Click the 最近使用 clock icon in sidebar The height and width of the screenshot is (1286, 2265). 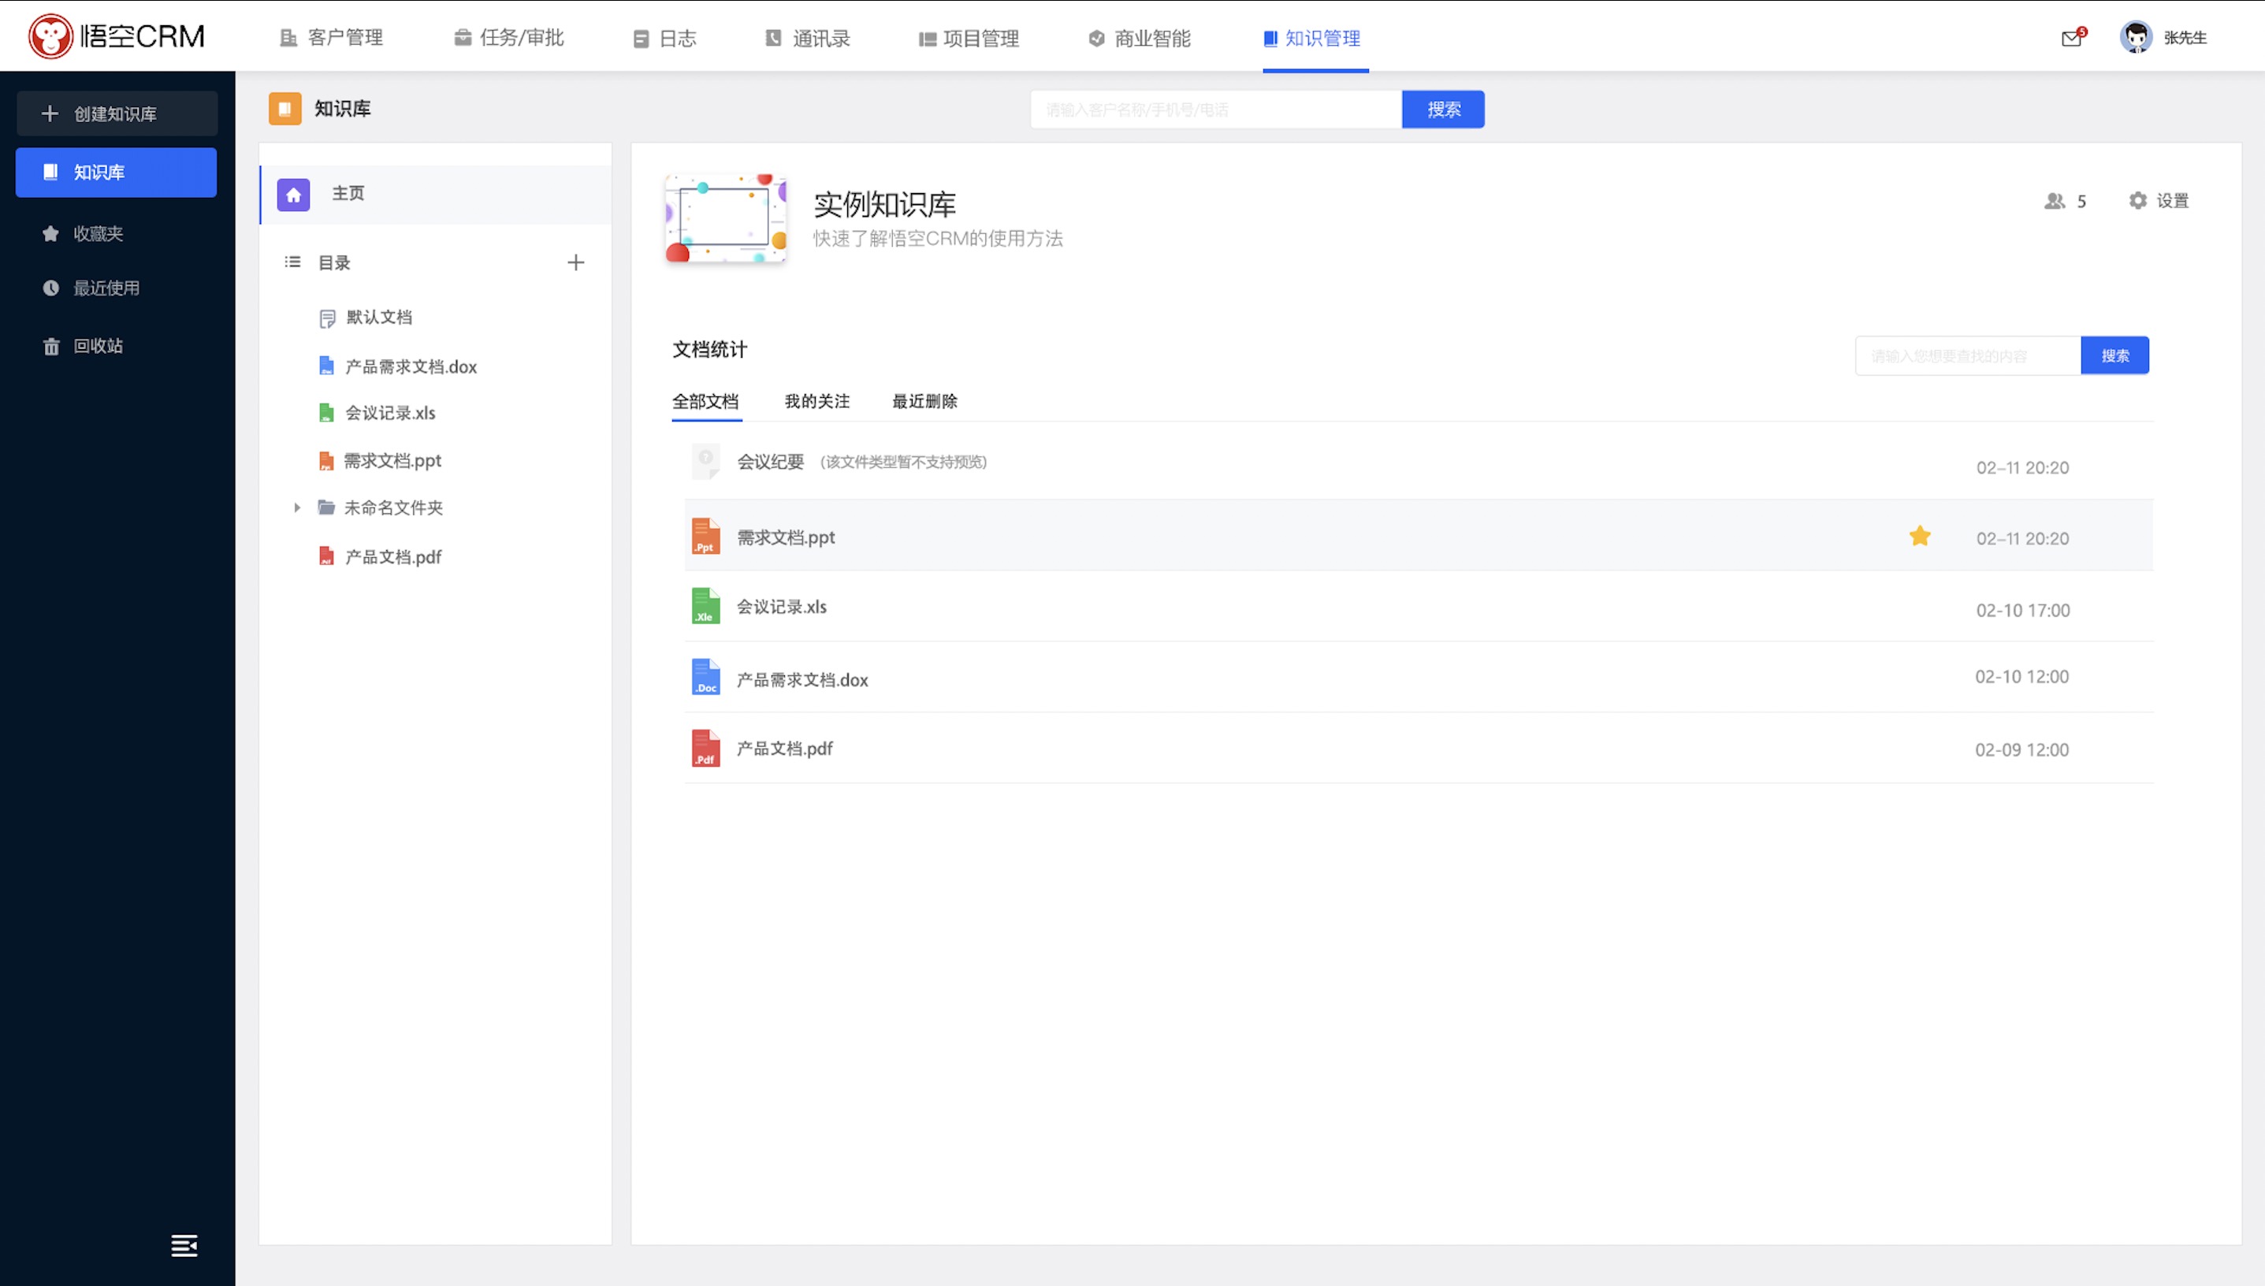coord(51,288)
